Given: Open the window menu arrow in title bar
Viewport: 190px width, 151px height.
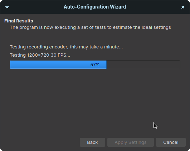Looking at the screenshot, I should pyautogui.click(x=7, y=7).
